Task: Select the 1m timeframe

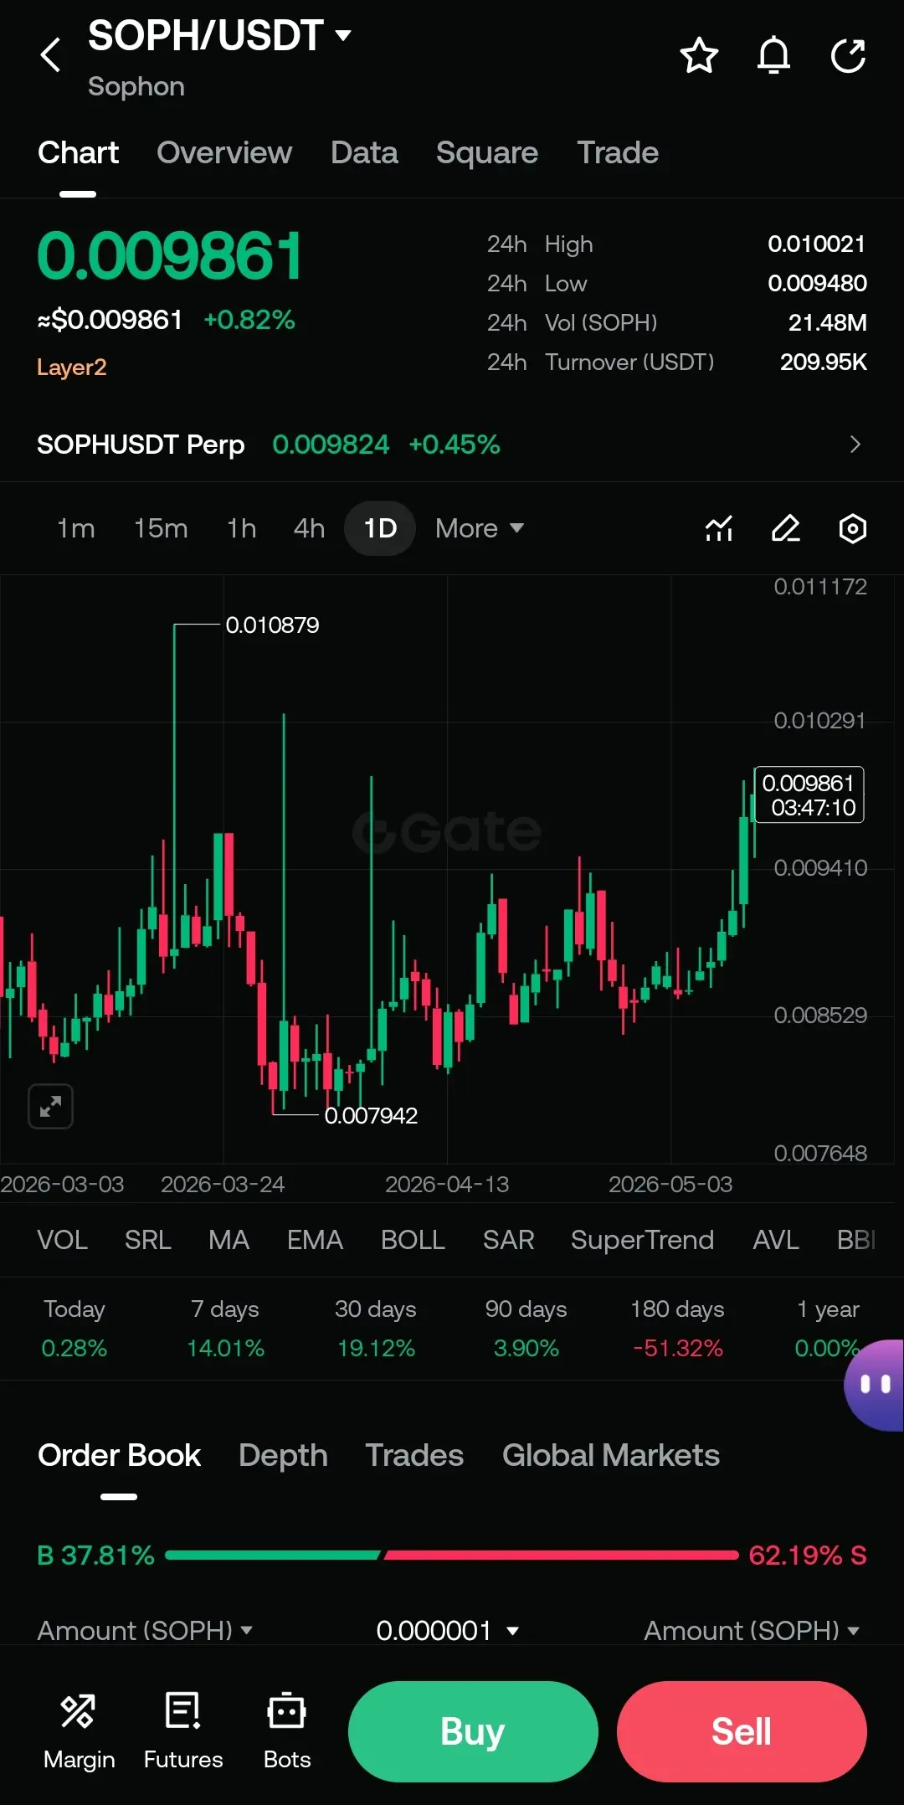Action: click(75, 528)
